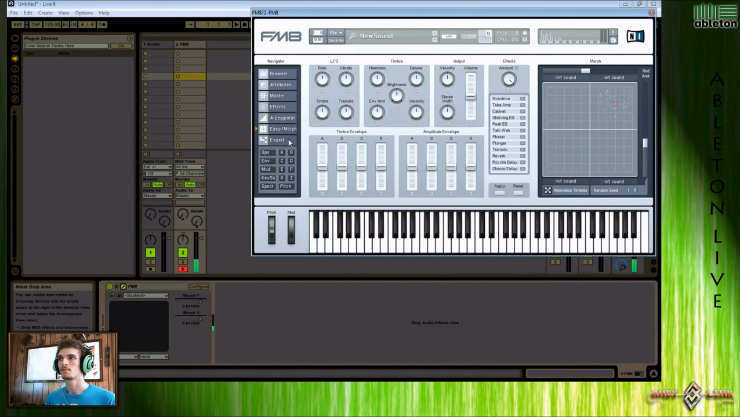740x417 pixels.
Task: Open the '1/2' input channel dropdown
Action: 158,173
